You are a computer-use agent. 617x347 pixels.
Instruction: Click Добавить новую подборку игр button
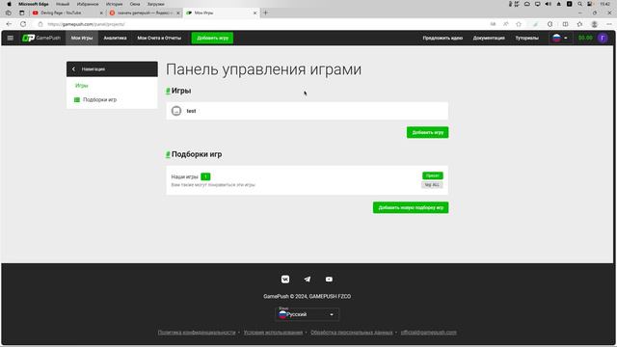coord(411,208)
